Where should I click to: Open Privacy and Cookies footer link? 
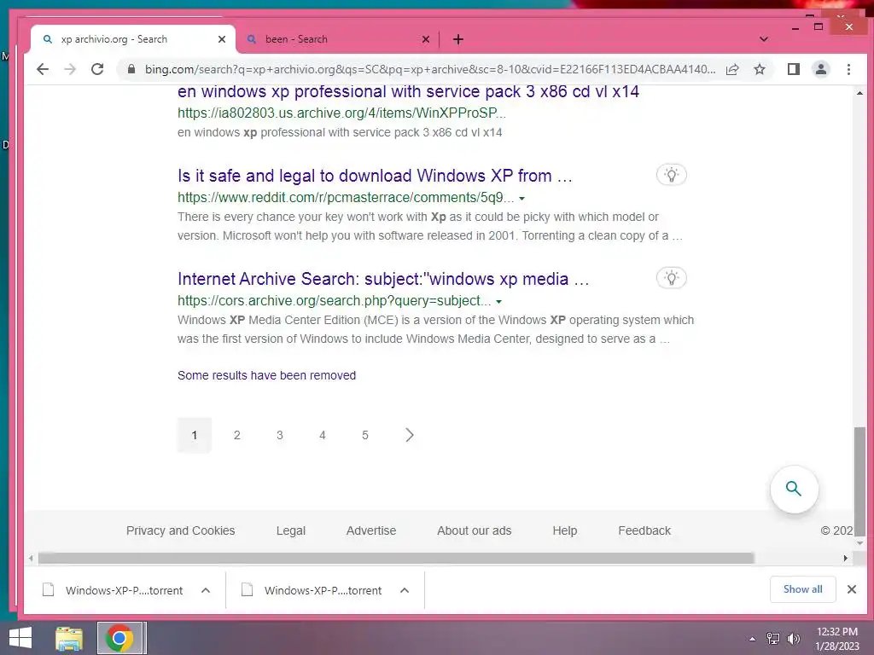point(181,530)
